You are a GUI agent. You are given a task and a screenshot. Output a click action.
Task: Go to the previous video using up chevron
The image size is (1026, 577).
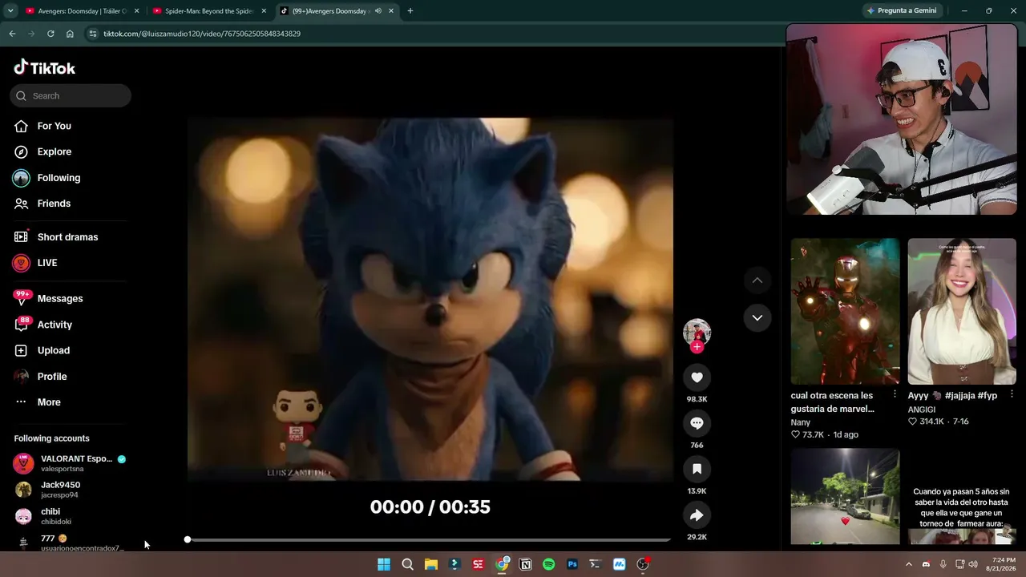(757, 280)
